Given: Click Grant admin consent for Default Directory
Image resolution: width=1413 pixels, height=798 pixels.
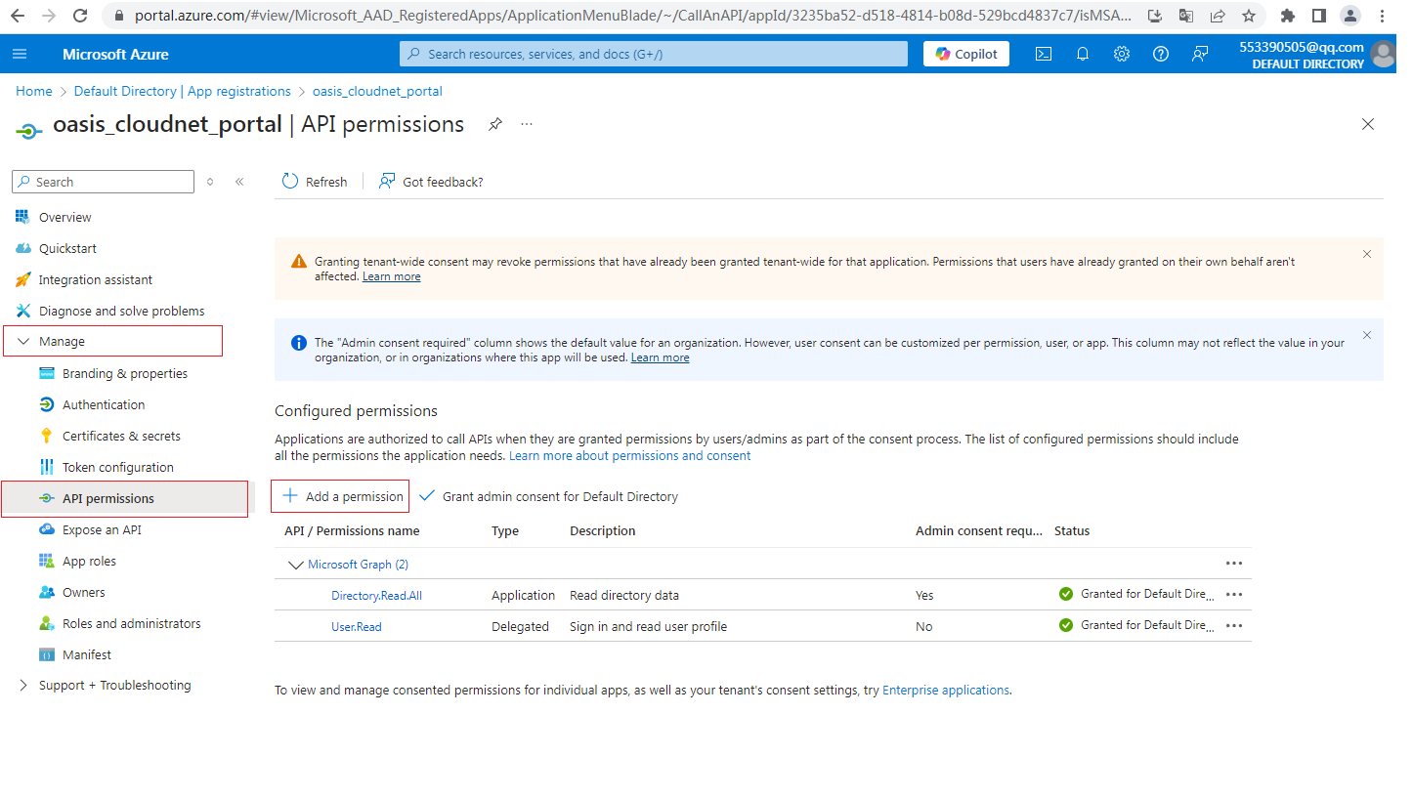Looking at the screenshot, I should pos(548,496).
